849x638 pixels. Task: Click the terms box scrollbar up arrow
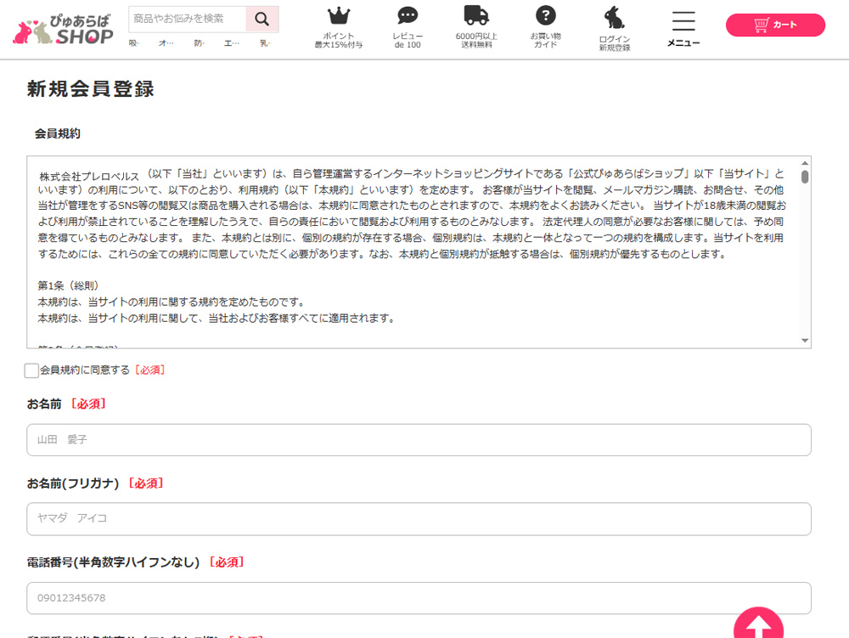click(805, 163)
